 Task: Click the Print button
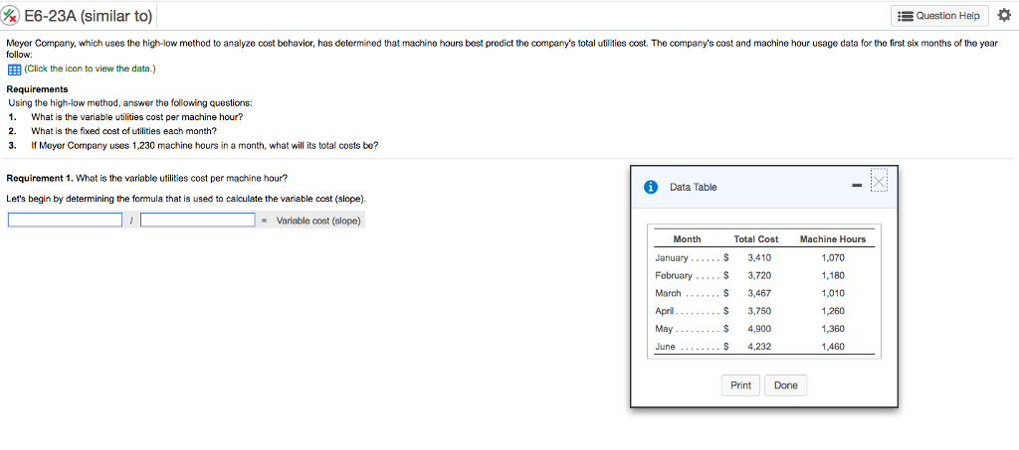tap(740, 385)
